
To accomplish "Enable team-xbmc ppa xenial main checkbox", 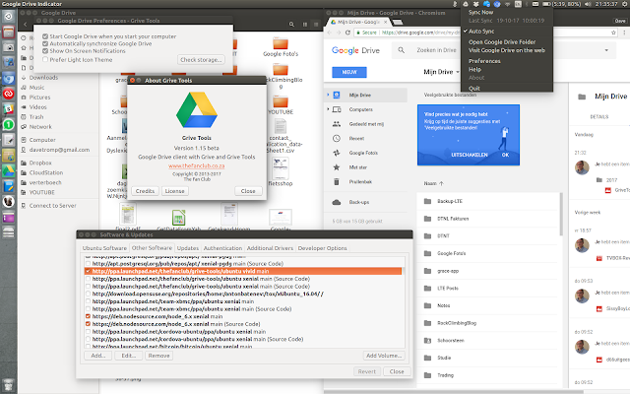I will 88,301.
